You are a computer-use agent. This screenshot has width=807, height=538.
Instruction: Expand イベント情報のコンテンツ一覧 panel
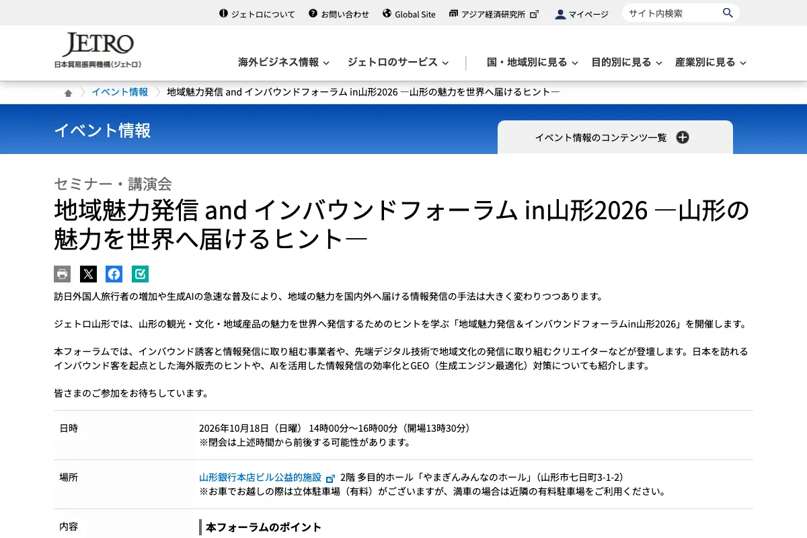coord(615,137)
